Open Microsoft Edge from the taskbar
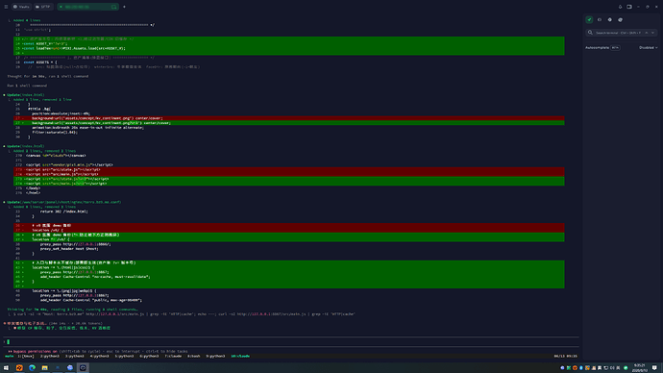The width and height of the screenshot is (663, 373). tap(32, 368)
